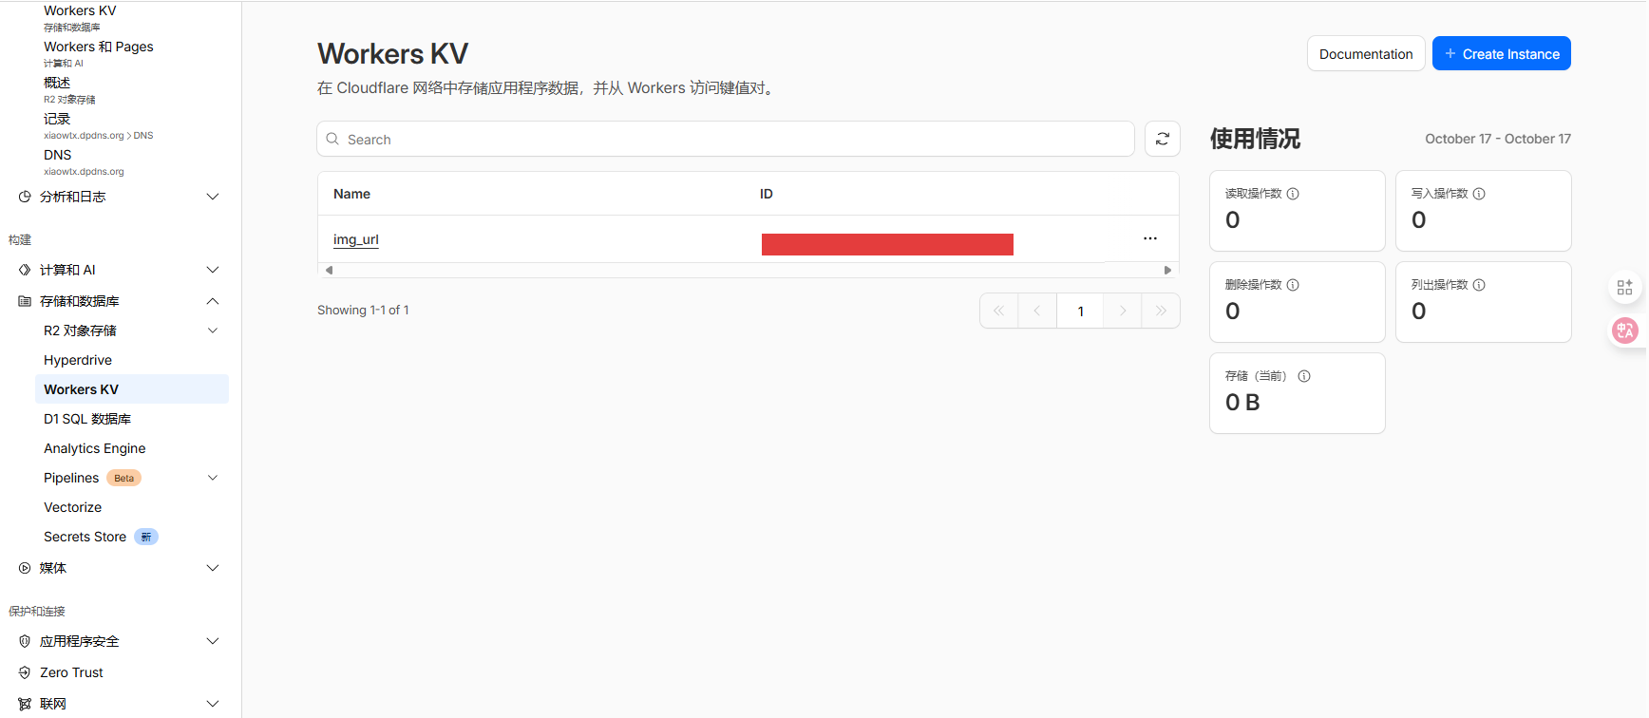Open the three-dot menu for img_url
This screenshot has height=718, width=1649.
point(1149,238)
